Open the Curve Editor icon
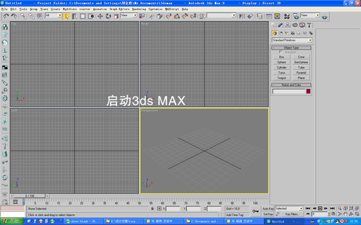Screen dimensions: 361x225 pos(269,16)
